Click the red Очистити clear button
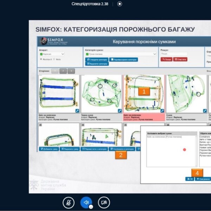Image resolution: width=211 pixels, height=211 pixels. click(180, 59)
